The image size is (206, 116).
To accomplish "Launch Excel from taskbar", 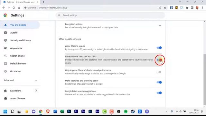I will pyautogui.click(x=62, y=111).
